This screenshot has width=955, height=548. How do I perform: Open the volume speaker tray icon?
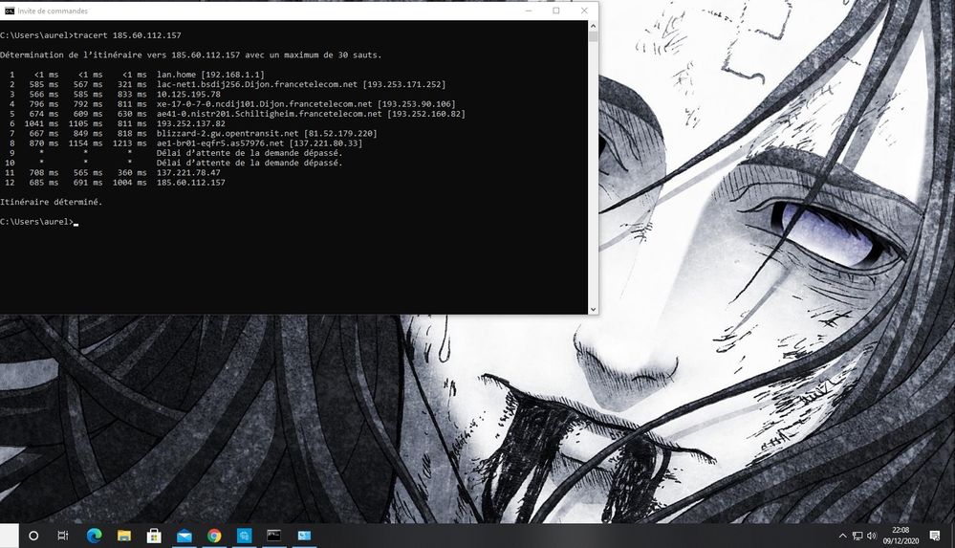coord(872,536)
